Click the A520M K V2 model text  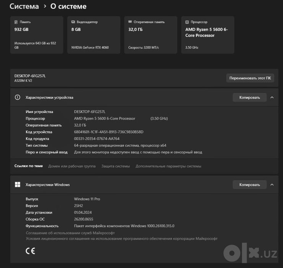[x=23, y=80]
